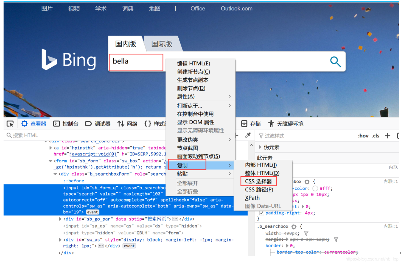401x264 pixels.
Task: Click the filter styles funnel icon
Action: click(261, 136)
